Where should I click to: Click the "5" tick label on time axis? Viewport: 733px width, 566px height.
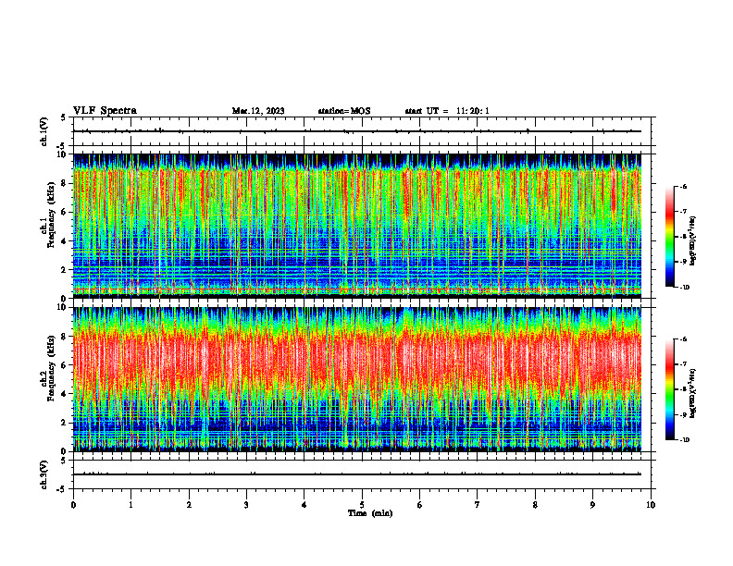click(362, 505)
